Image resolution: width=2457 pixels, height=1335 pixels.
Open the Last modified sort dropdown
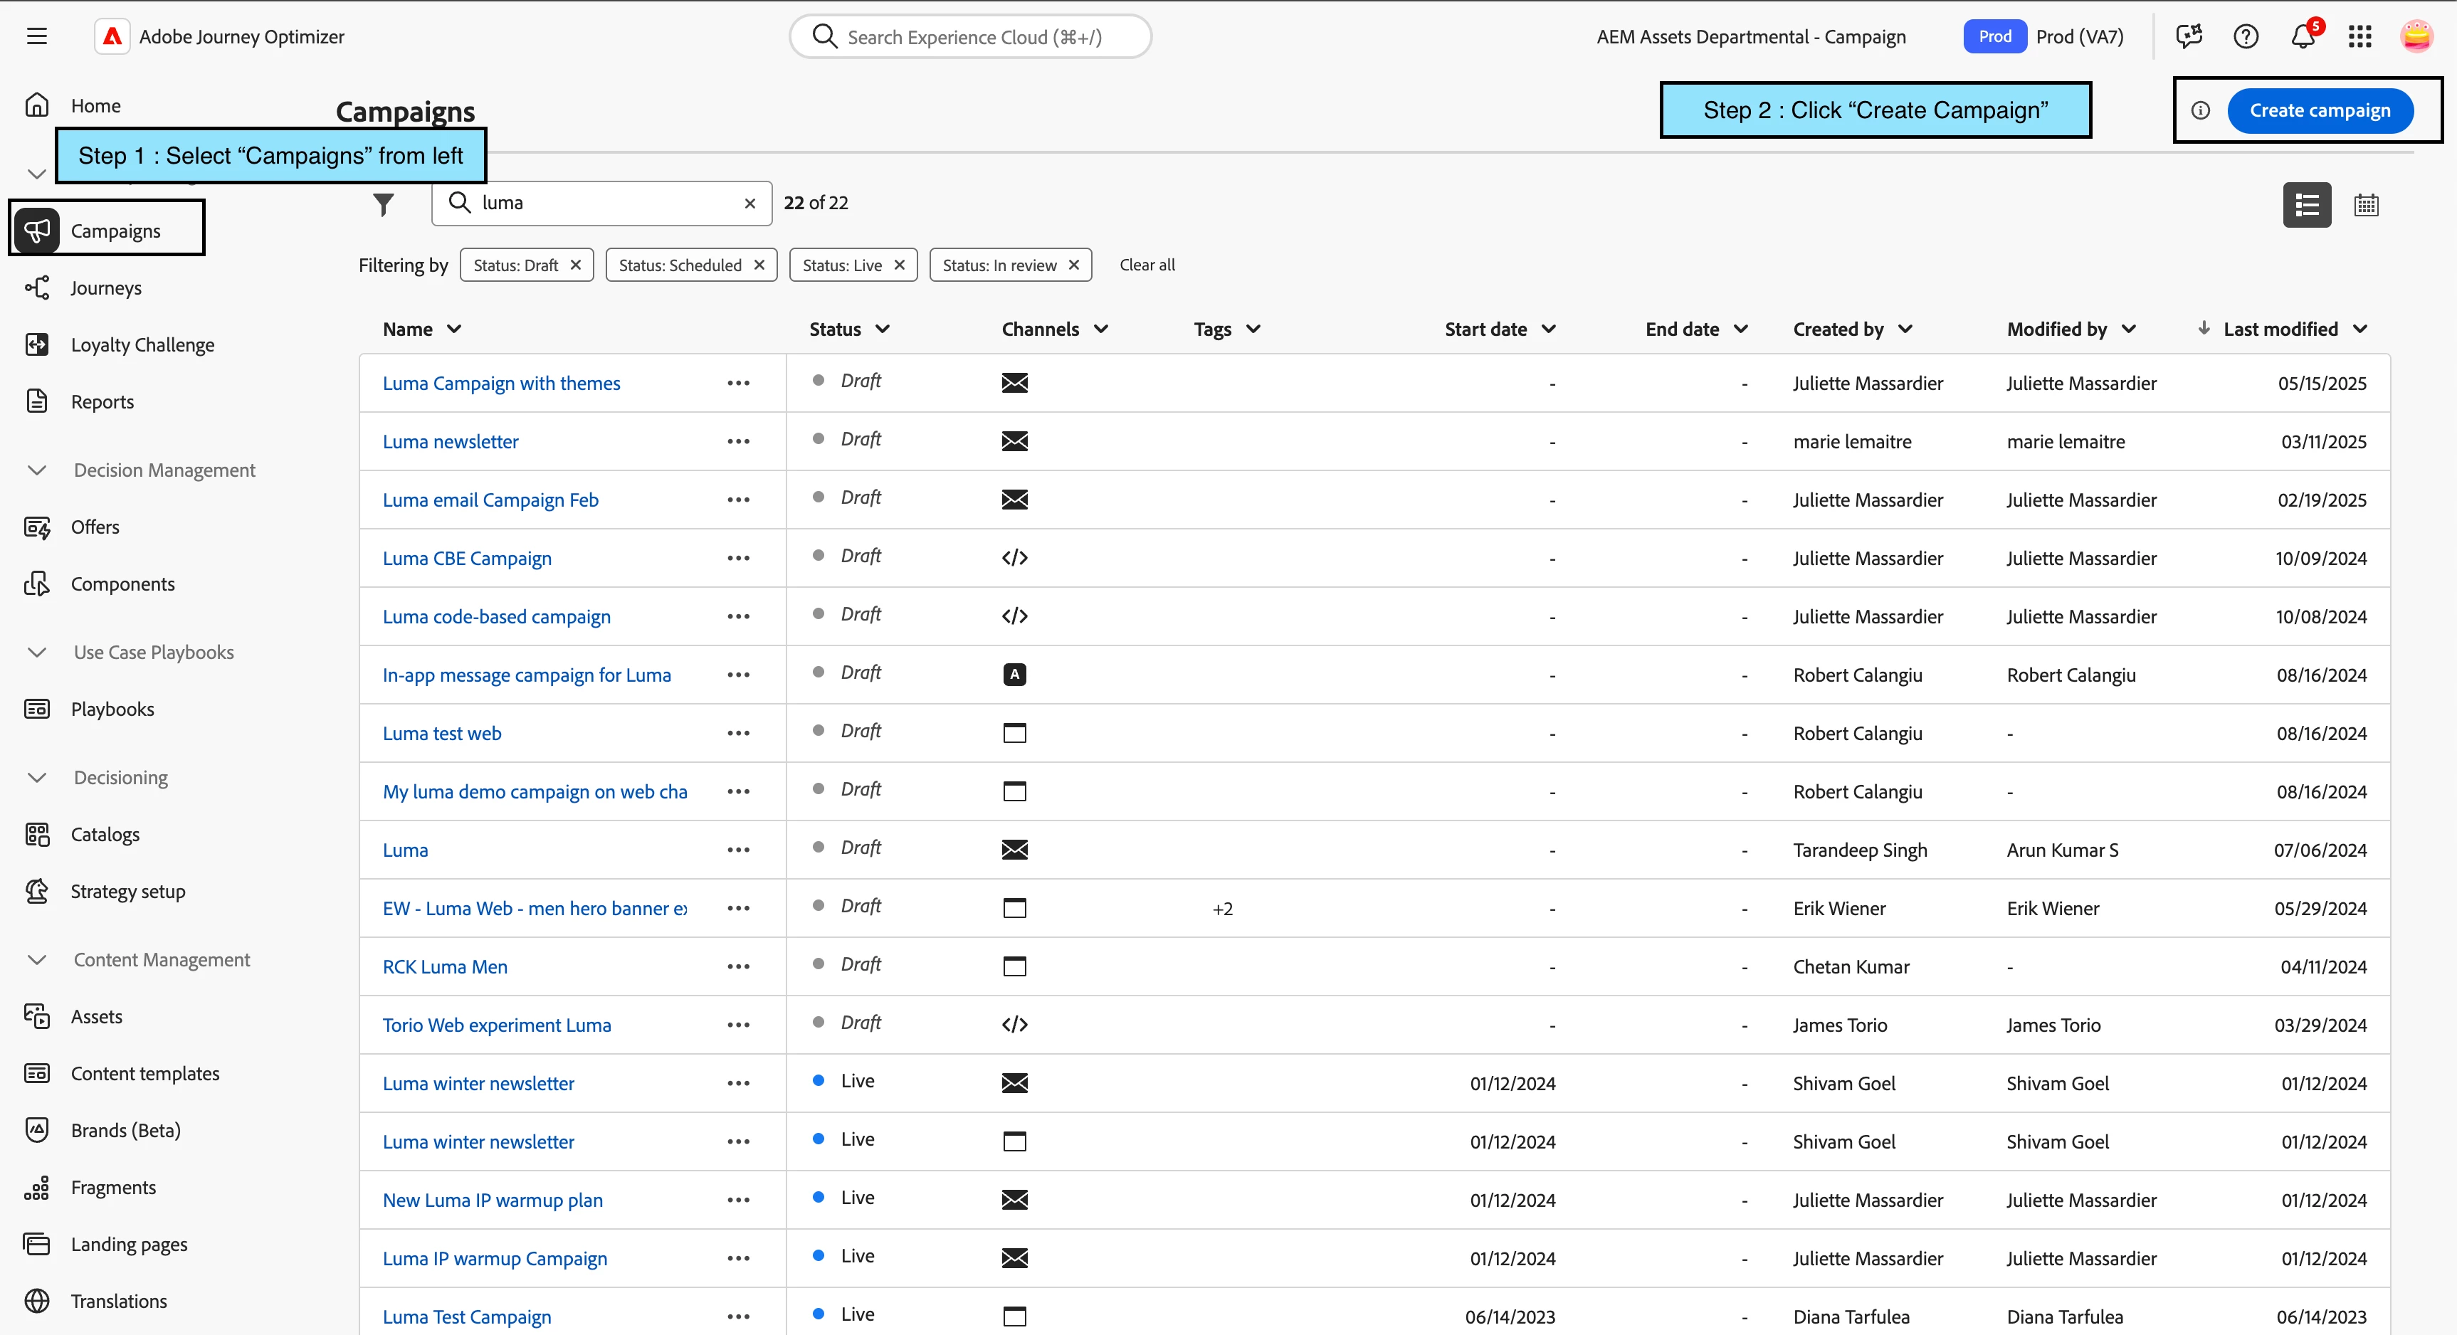point(2361,329)
